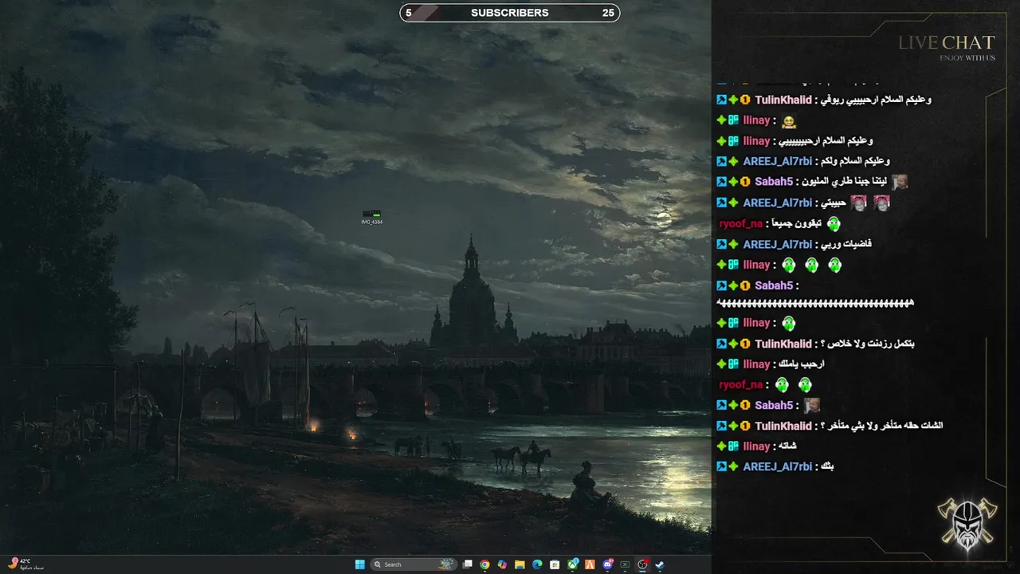Click AREEJ_Al7rbi on the وعليكم السلام ولكم message

click(x=777, y=161)
